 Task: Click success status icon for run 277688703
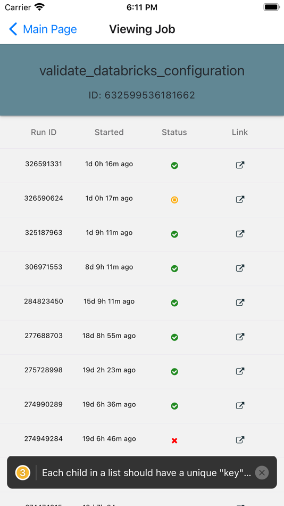(174, 337)
